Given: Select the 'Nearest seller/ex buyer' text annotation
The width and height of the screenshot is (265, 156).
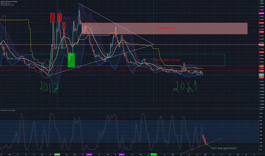Looking at the screenshot, I should pos(167,60).
